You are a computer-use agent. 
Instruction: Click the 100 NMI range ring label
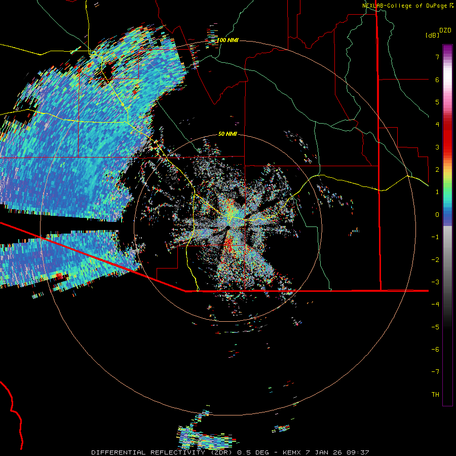pos(227,40)
